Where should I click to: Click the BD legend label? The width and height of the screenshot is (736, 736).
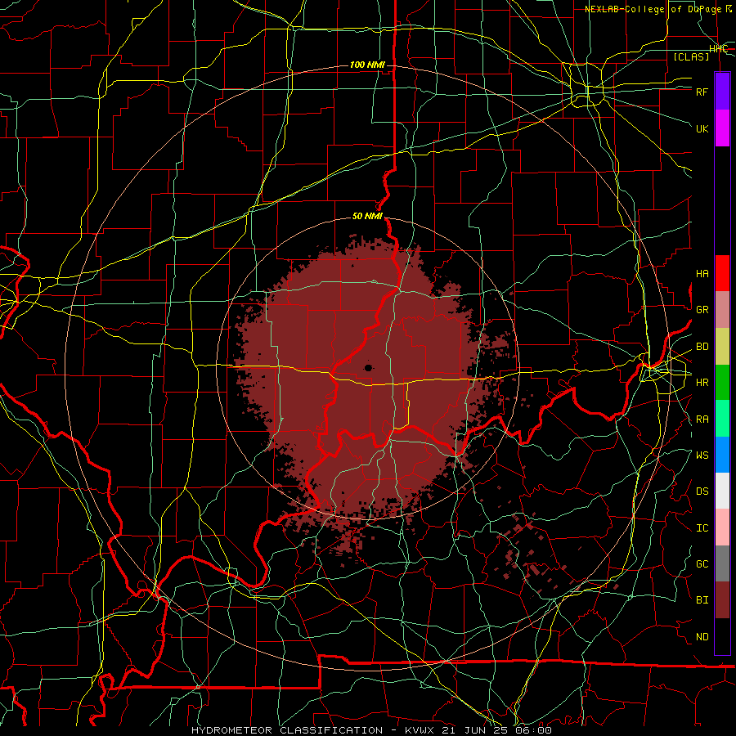tap(702, 347)
